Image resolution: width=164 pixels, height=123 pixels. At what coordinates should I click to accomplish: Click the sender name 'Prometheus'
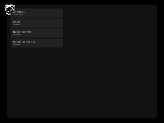coord(18,14)
